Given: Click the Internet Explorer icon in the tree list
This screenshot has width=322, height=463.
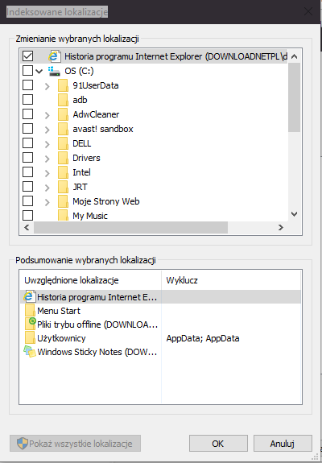Looking at the screenshot, I should 55,56.
